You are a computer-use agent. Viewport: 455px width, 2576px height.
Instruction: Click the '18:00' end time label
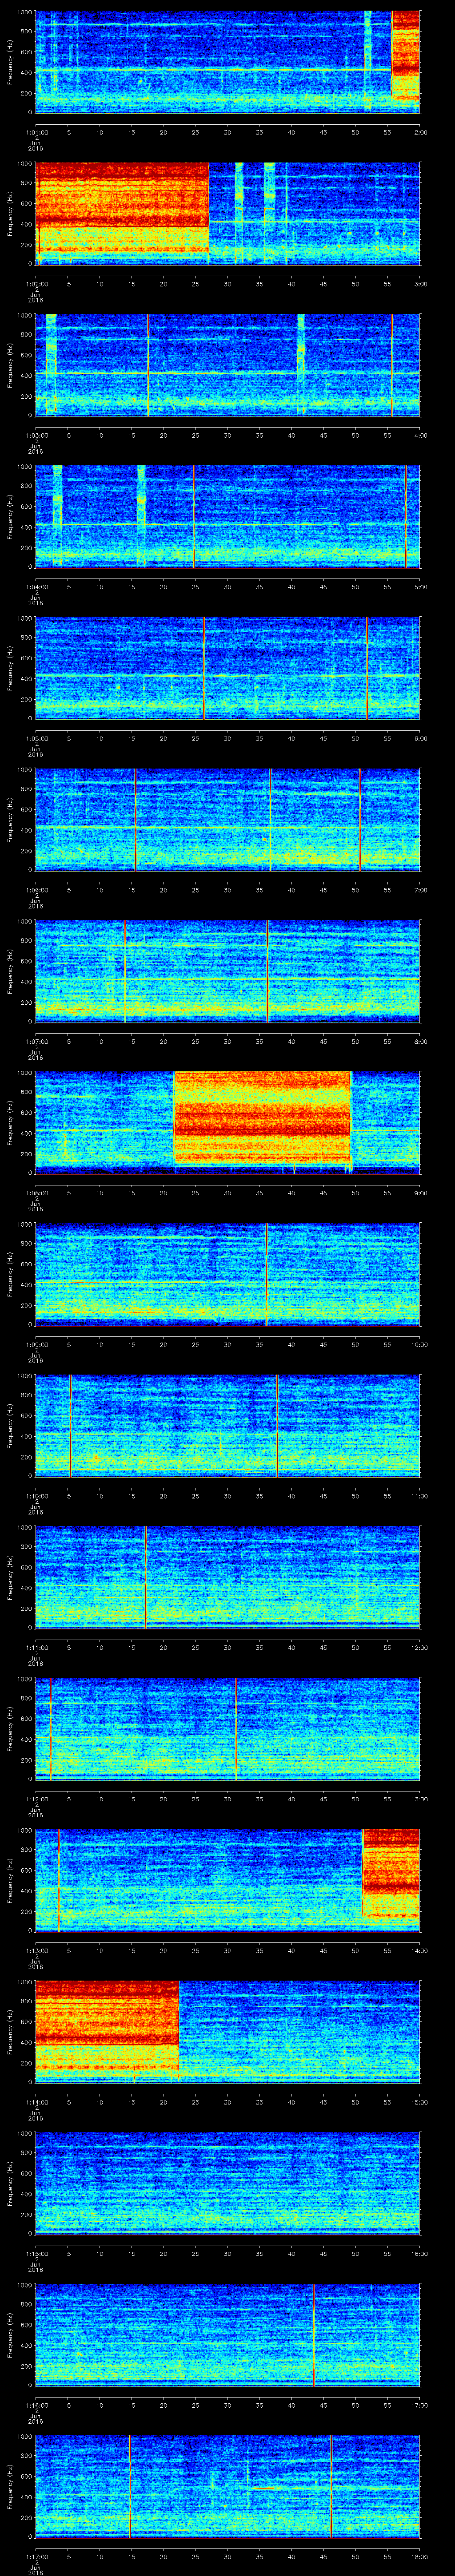[x=419, y=2556]
